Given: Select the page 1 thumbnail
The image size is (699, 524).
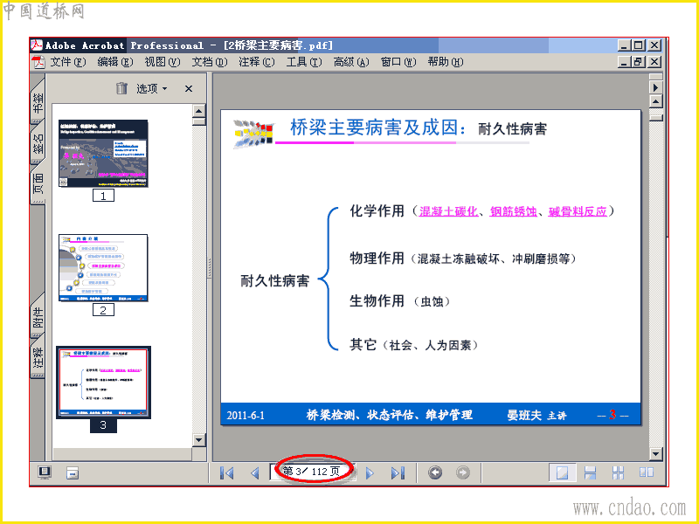Looking at the screenshot, I should [x=103, y=154].
